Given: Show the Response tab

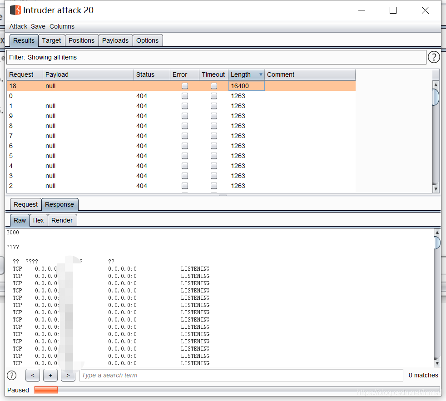Looking at the screenshot, I should (x=59, y=204).
